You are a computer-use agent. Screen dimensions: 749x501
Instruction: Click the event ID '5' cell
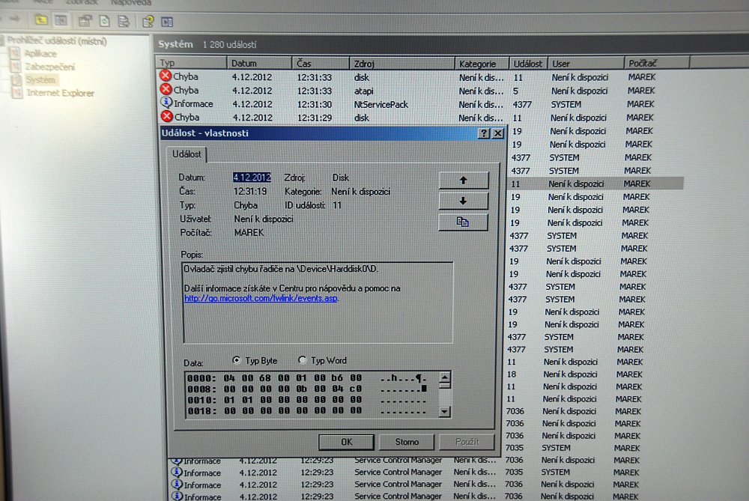(516, 91)
